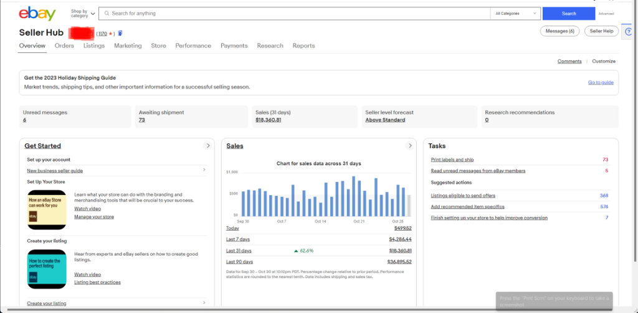Open the Create your listing link
This screenshot has width=638, height=313.
47,303
